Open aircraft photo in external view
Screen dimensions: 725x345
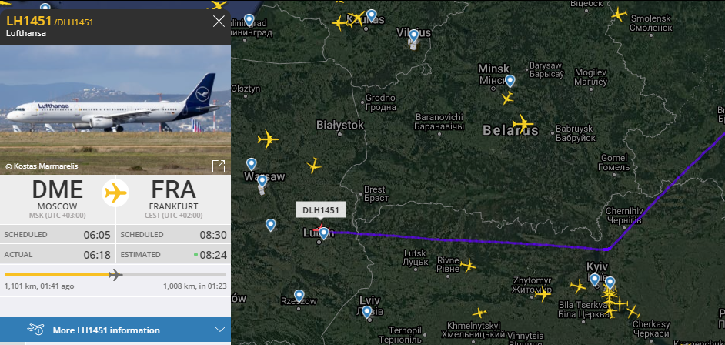point(219,166)
